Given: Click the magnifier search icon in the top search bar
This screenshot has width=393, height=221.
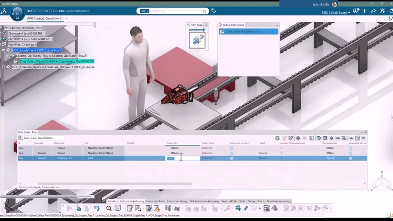Looking at the screenshot, I should [x=205, y=11].
